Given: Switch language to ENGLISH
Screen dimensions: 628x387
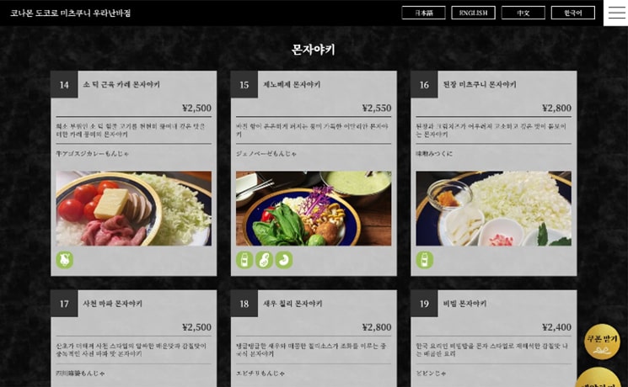Looking at the screenshot, I should pos(474,13).
